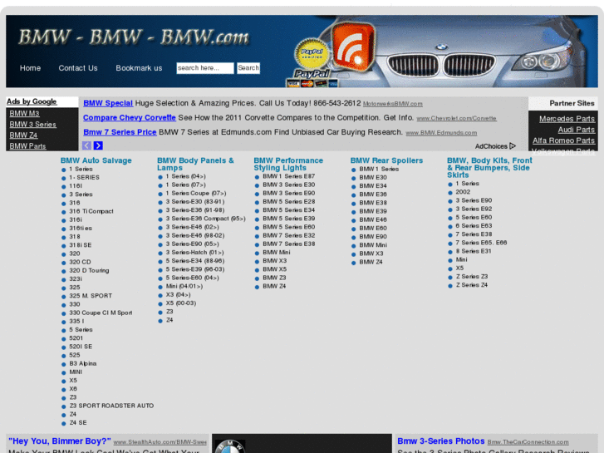Open the BMW Body Panels & Lamps heading
Screen dimensions: 604x453
coord(195,164)
